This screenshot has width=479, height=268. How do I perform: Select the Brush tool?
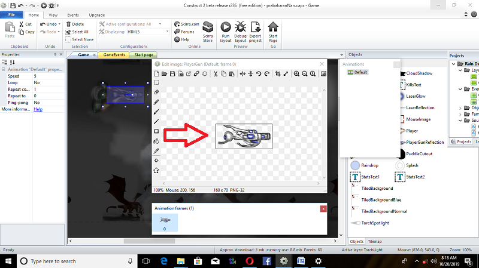[x=156, y=112]
